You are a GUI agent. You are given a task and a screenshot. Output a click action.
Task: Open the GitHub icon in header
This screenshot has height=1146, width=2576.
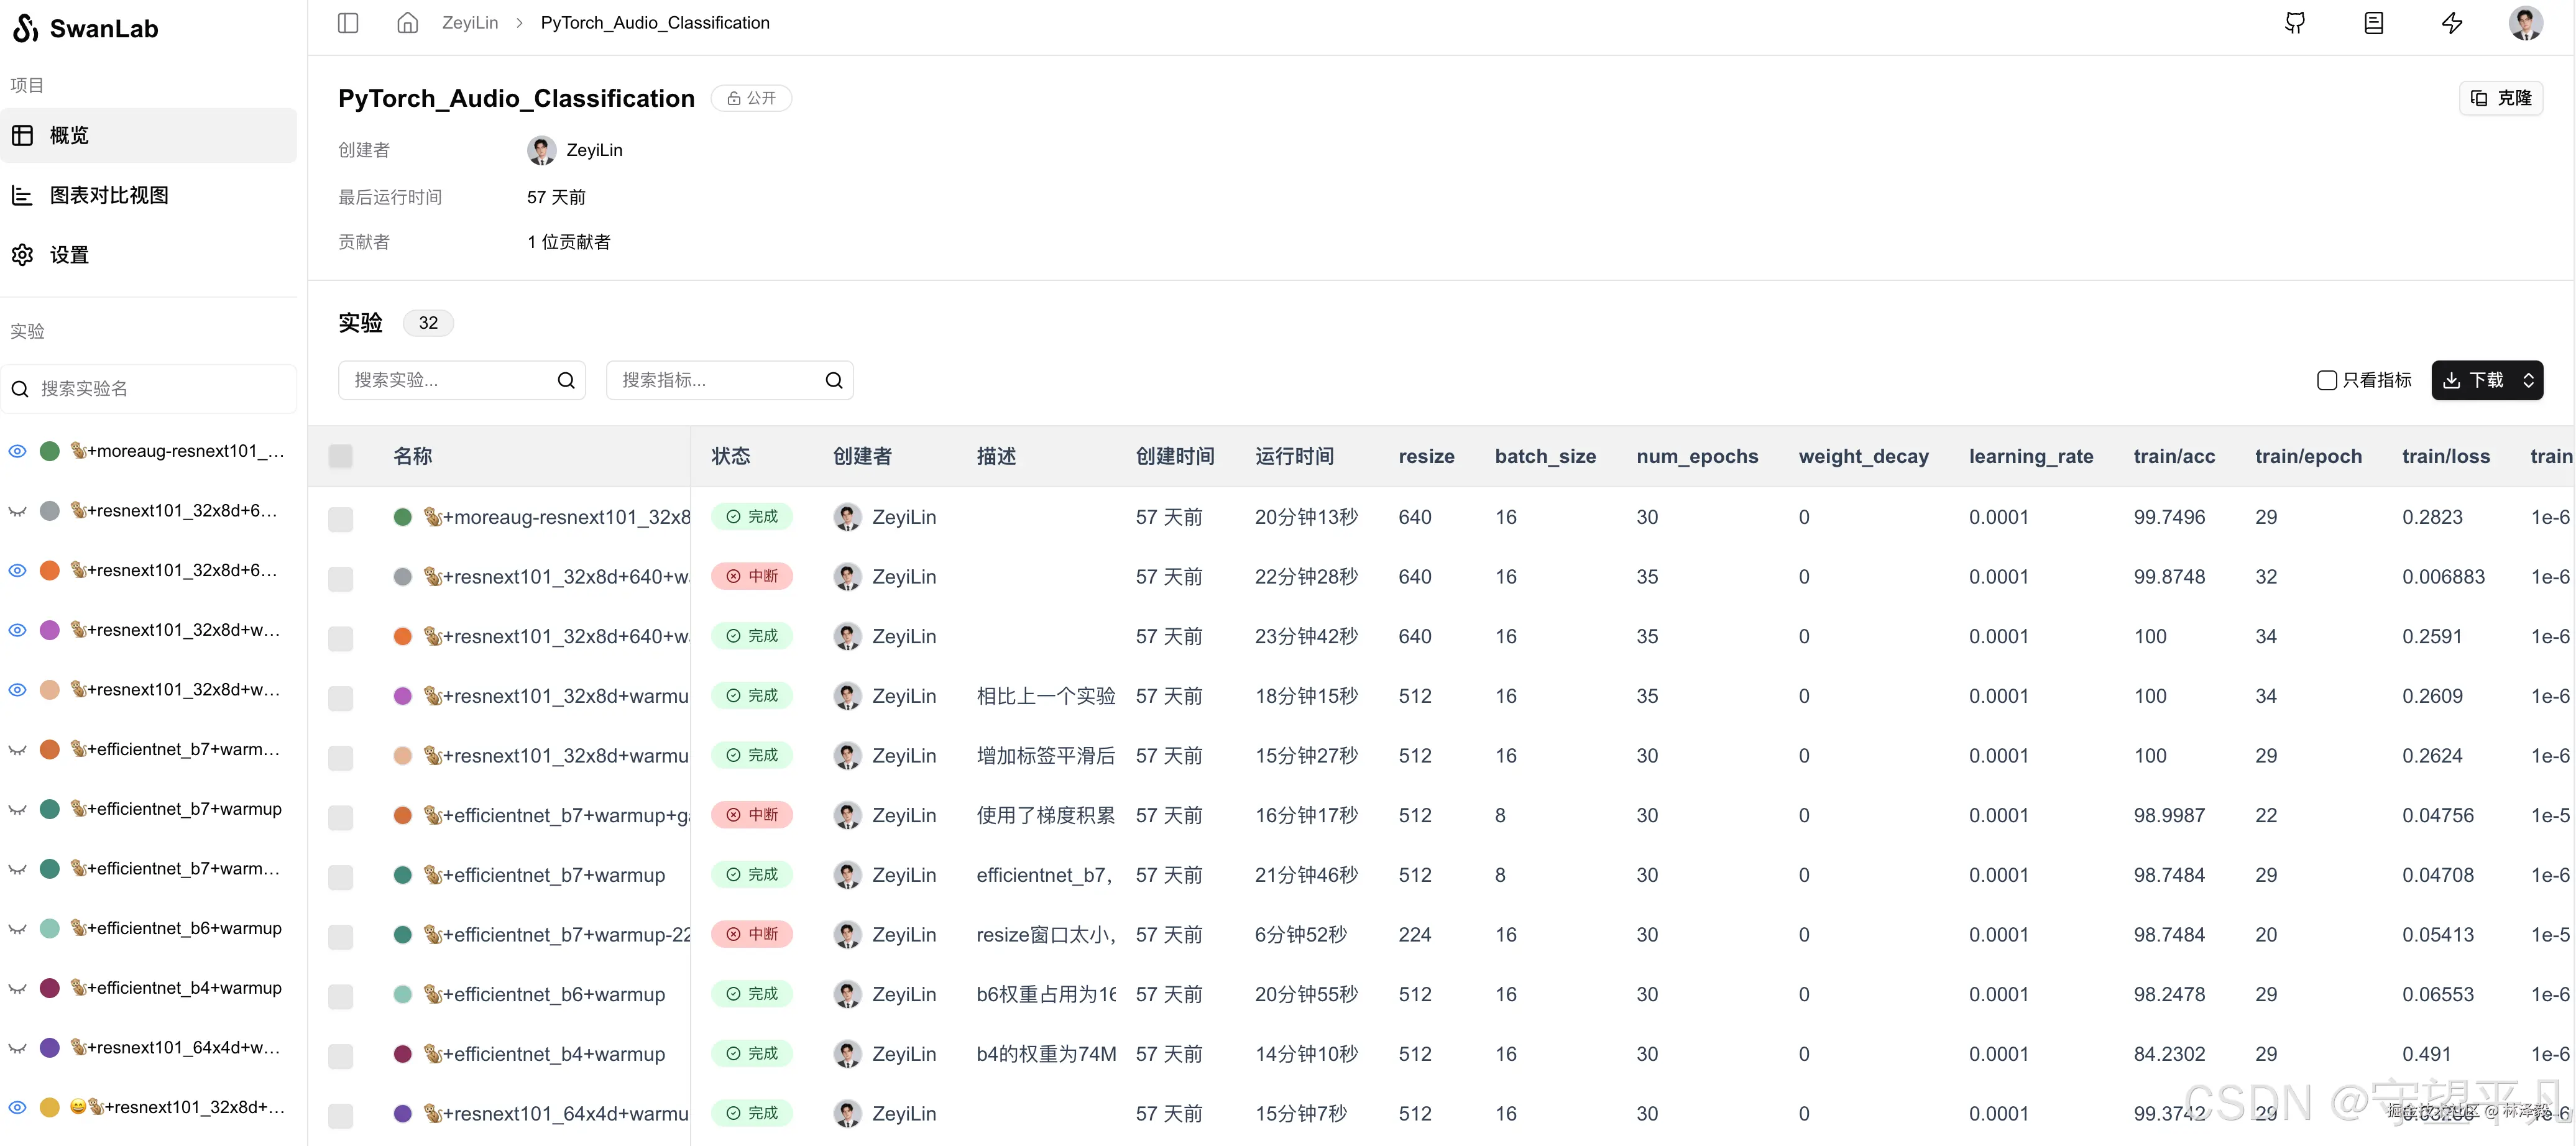pos(2295,23)
